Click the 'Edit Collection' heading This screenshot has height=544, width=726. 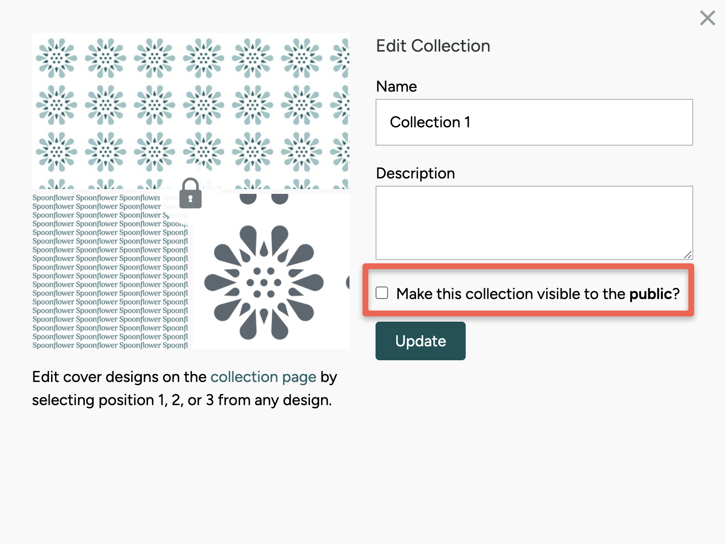[x=433, y=46]
